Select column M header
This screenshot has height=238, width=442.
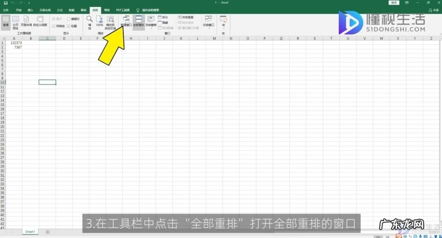click(x=214, y=38)
